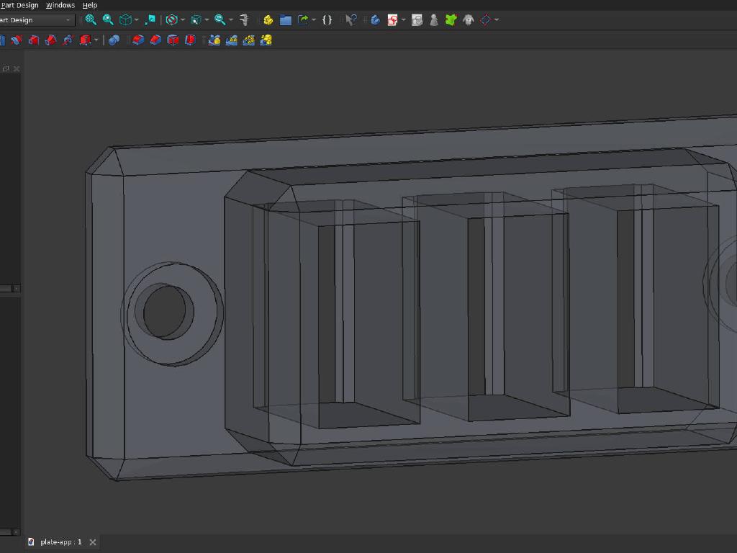
Task: Select the plate-app : 1 document tab
Action: 61,541
